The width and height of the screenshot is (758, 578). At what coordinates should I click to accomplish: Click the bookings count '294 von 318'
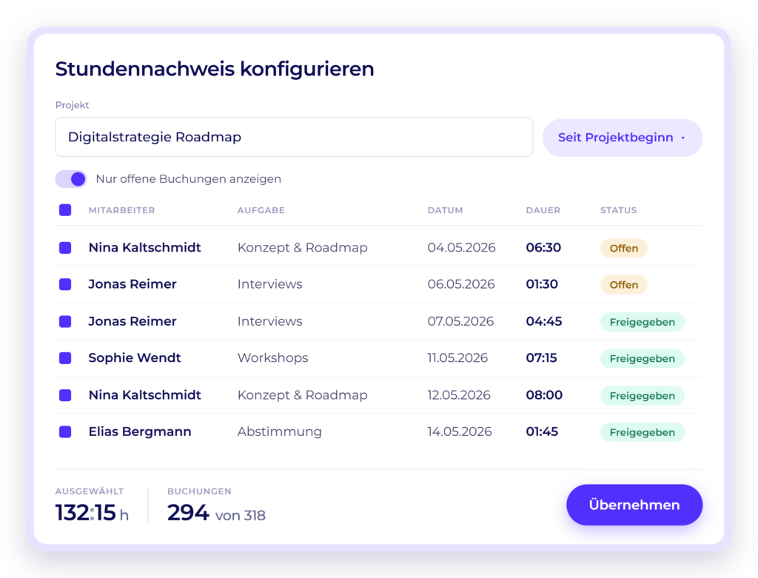216,513
